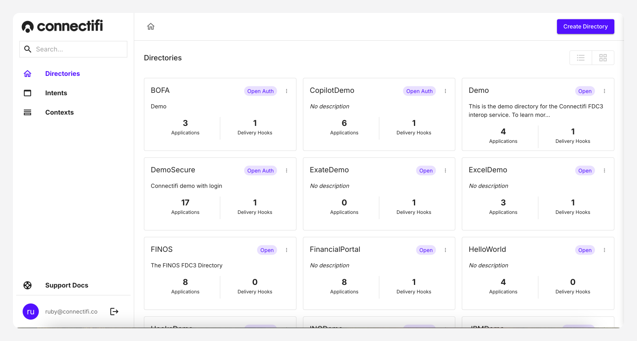Open the FinancialPortal directory title
637x341 pixels.
tap(335, 249)
